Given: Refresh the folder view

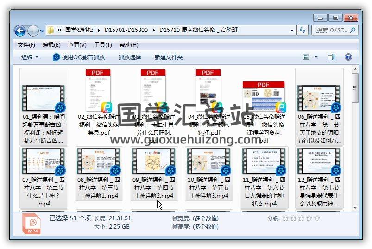Looking at the screenshot, I should coord(303,31).
